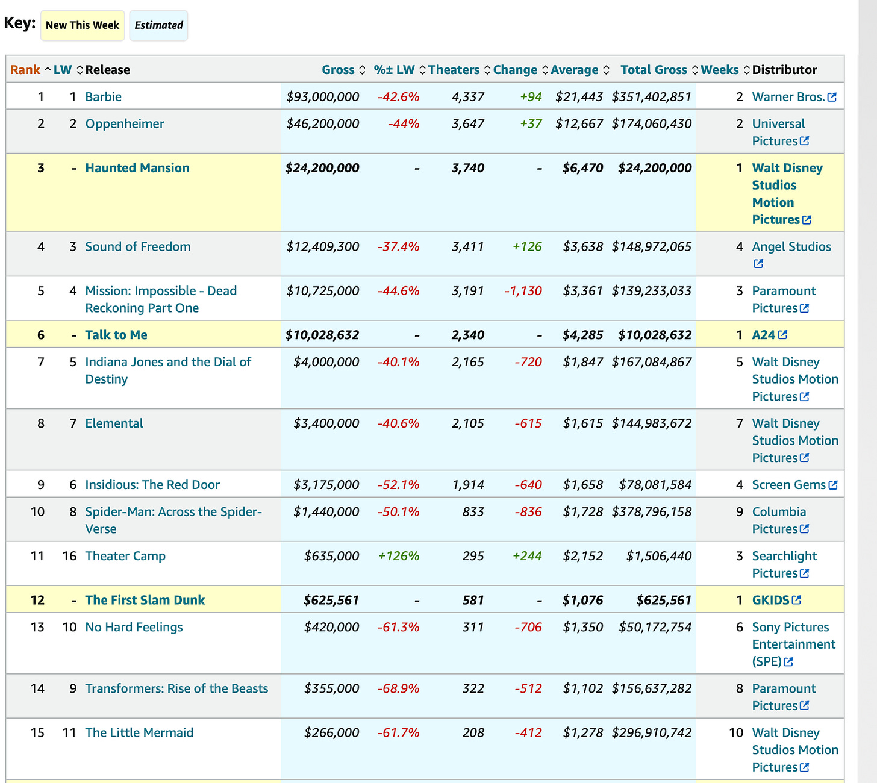
Task: Select Transformers -68.9% change value
Action: [398, 688]
